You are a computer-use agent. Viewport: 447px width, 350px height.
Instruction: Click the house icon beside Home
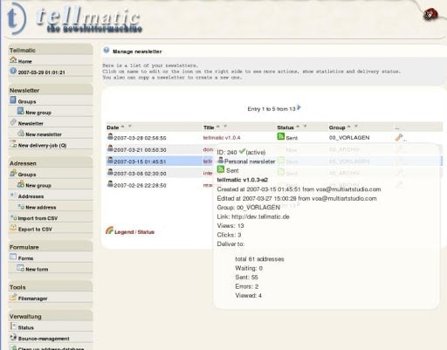tap(13, 60)
